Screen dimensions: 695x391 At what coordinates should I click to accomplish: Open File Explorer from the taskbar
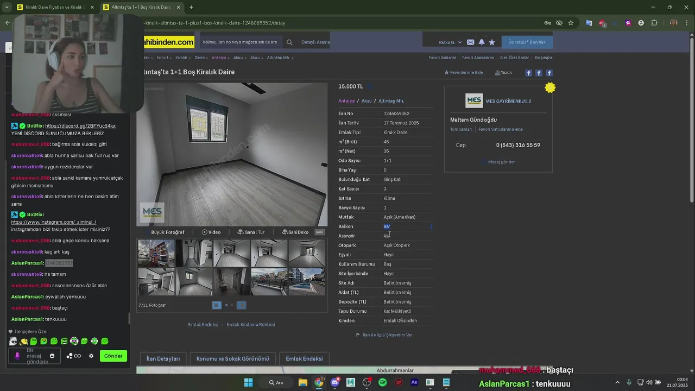click(x=303, y=382)
